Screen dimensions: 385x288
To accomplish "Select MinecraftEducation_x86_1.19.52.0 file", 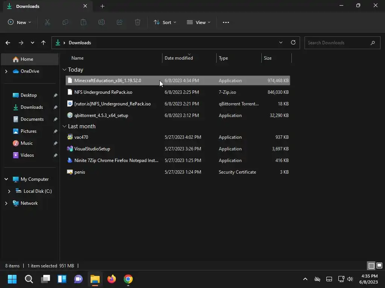I will (x=178, y=81).
